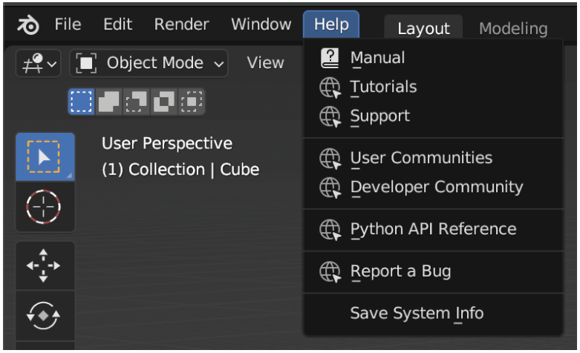This screenshot has height=353, width=580.
Task: Close the open Help menu
Action: (x=331, y=24)
